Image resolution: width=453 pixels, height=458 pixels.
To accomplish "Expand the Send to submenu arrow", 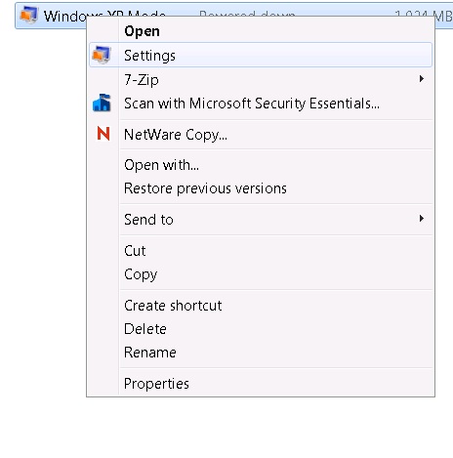I will point(422,219).
